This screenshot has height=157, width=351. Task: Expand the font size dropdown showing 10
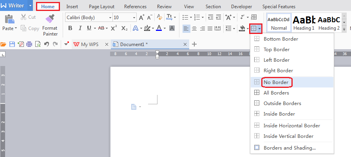(135, 17)
